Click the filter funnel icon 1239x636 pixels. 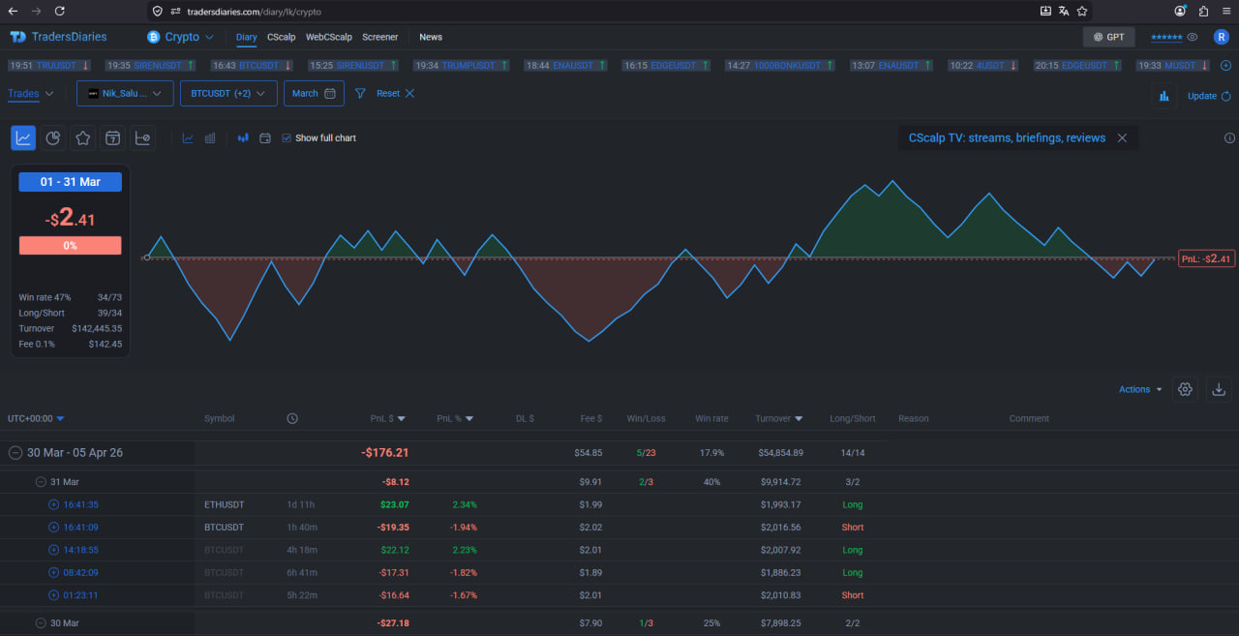coord(360,94)
